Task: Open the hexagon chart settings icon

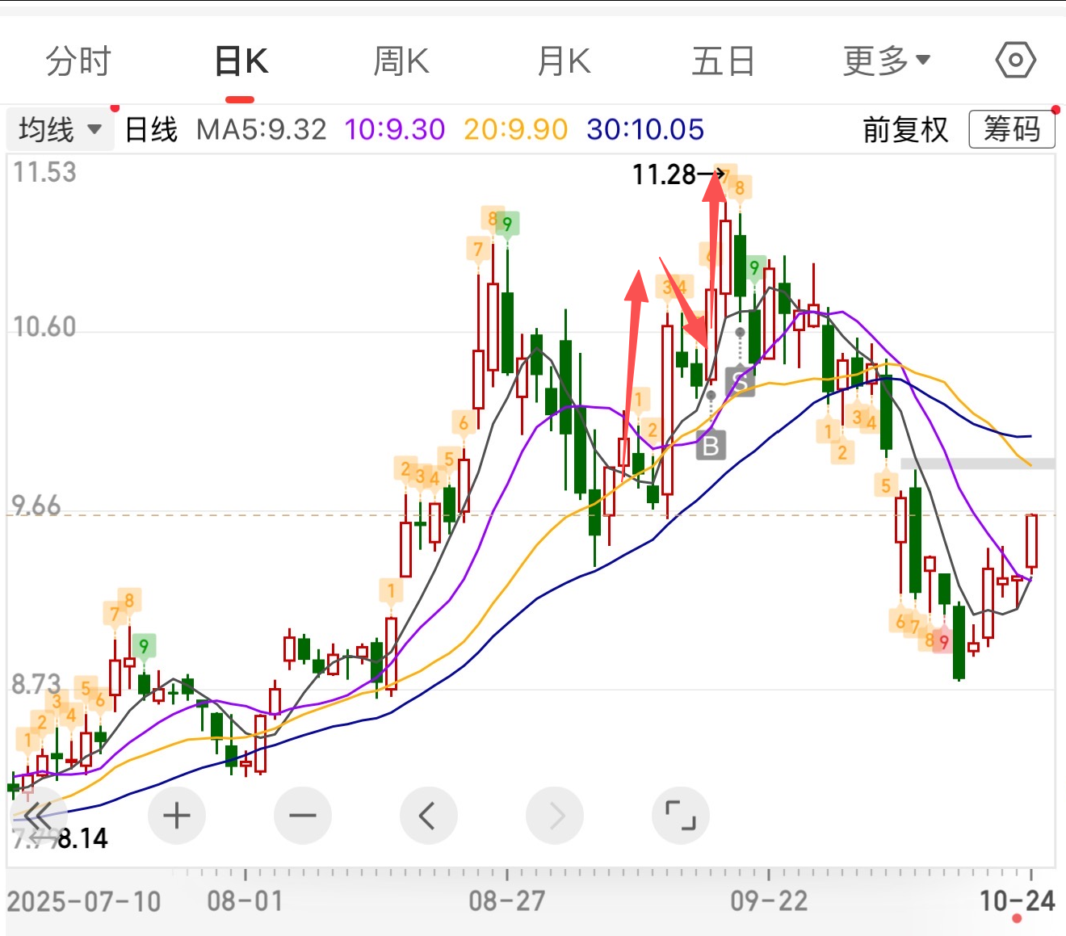Action: [x=1015, y=61]
